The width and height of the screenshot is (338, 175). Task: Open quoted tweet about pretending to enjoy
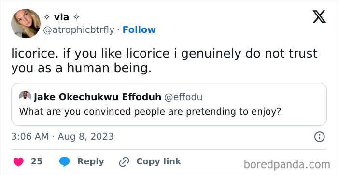pos(169,104)
